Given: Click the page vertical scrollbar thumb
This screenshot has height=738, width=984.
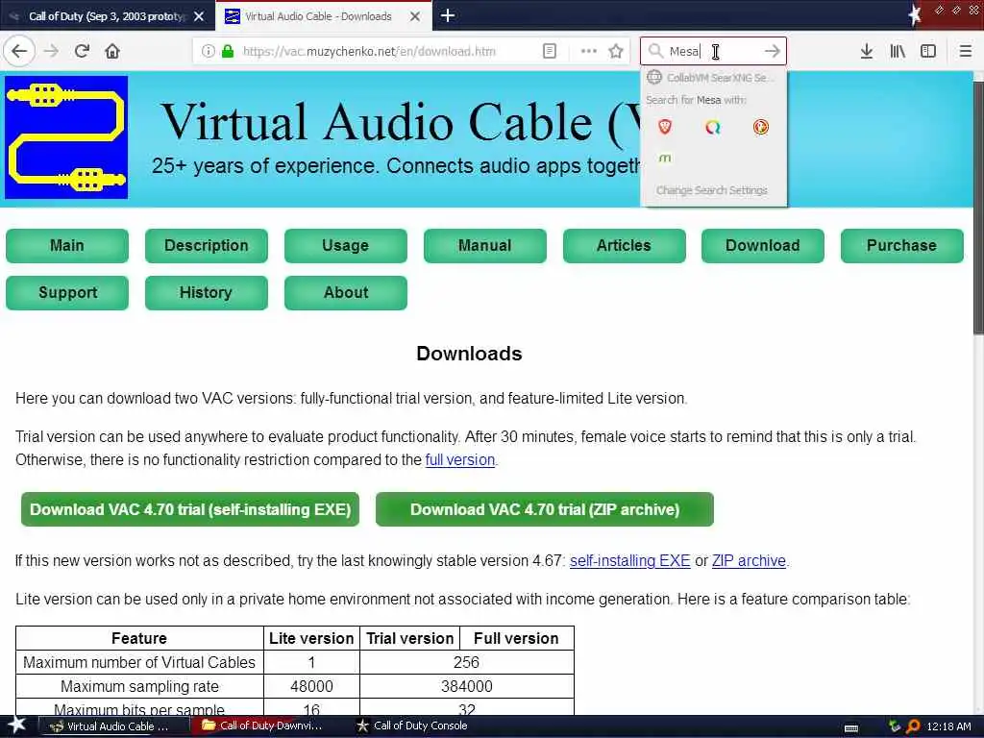Looking at the screenshot, I should click(x=978, y=208).
